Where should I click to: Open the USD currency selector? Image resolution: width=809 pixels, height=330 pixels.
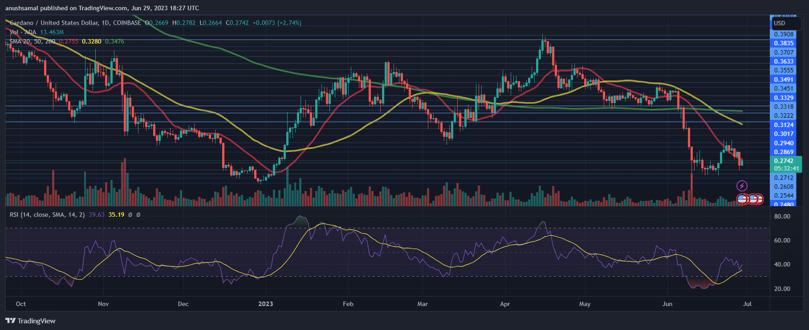(x=780, y=23)
